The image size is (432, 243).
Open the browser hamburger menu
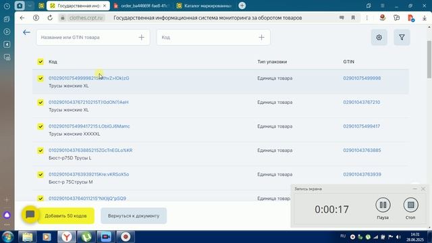383,6
